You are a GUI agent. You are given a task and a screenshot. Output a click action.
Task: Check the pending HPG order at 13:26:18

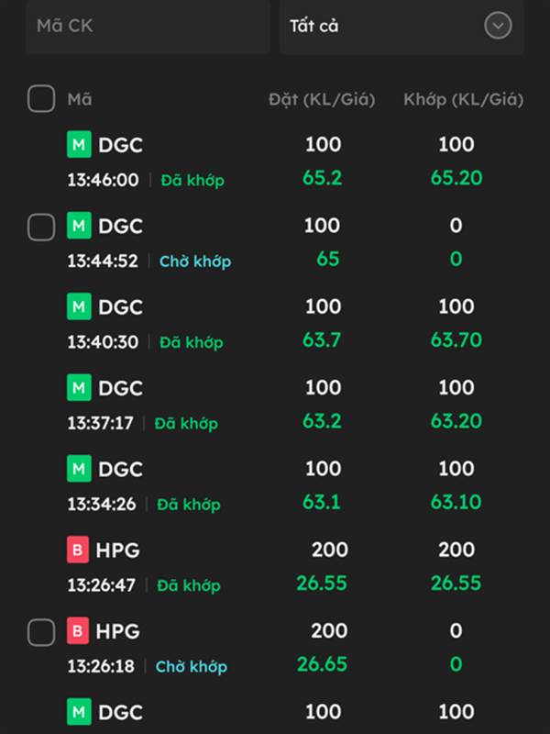pos(41,632)
